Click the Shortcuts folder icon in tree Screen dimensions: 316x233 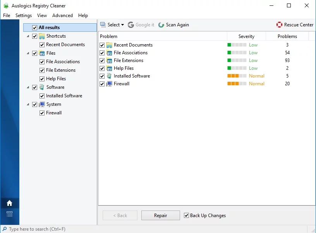pyautogui.click(x=42, y=36)
